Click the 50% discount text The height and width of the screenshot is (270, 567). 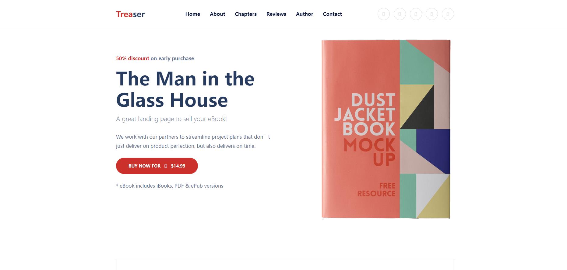pos(132,58)
